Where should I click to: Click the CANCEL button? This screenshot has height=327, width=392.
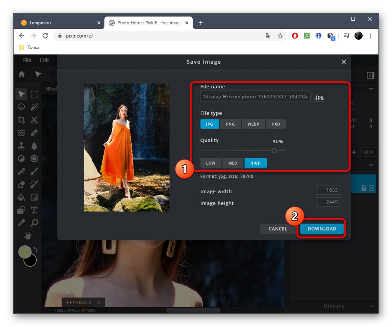tap(278, 229)
